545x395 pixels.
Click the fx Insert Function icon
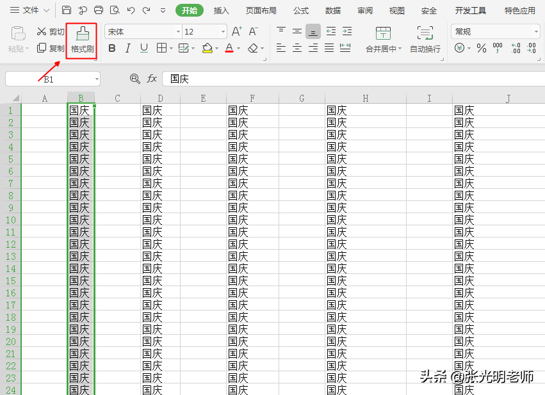pos(152,79)
